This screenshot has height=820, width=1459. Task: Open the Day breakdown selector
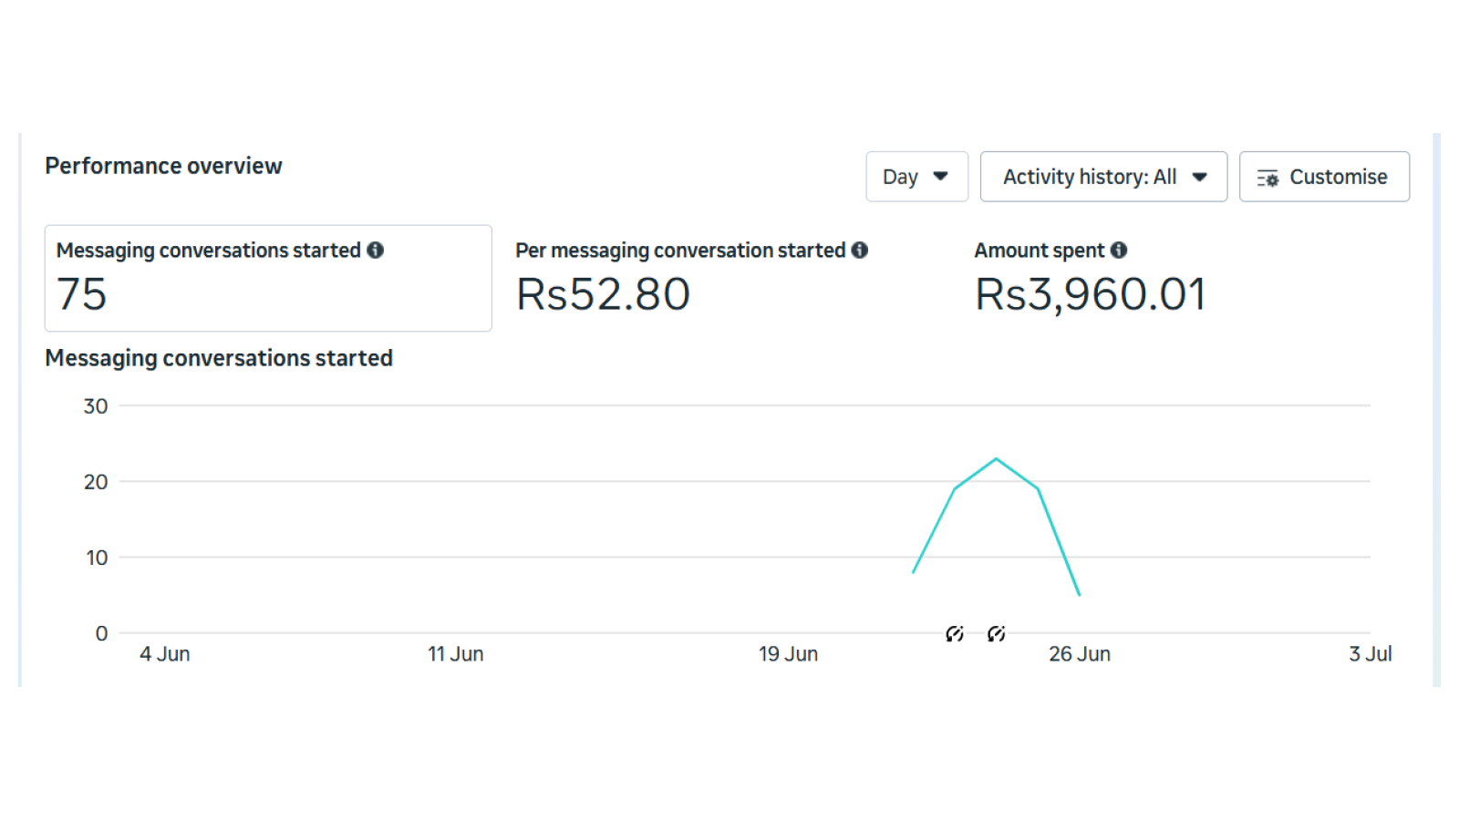[917, 177]
